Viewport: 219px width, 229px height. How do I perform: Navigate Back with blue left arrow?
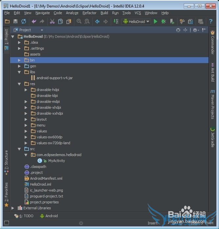[x=97, y=22]
